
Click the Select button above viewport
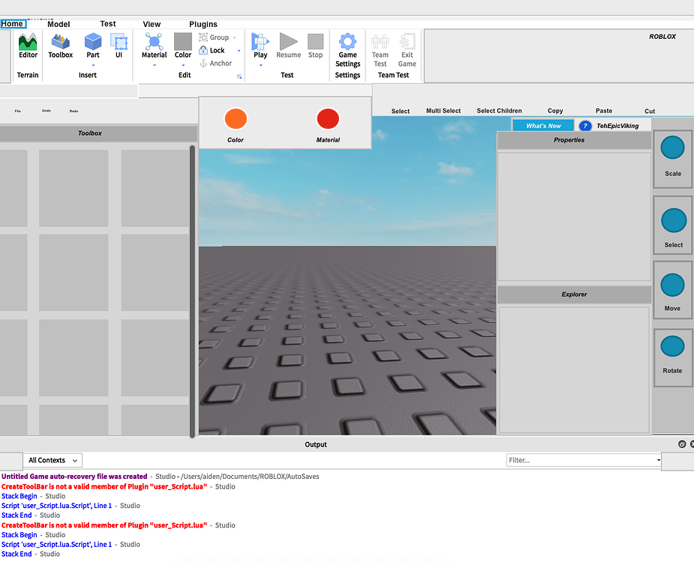(x=400, y=111)
